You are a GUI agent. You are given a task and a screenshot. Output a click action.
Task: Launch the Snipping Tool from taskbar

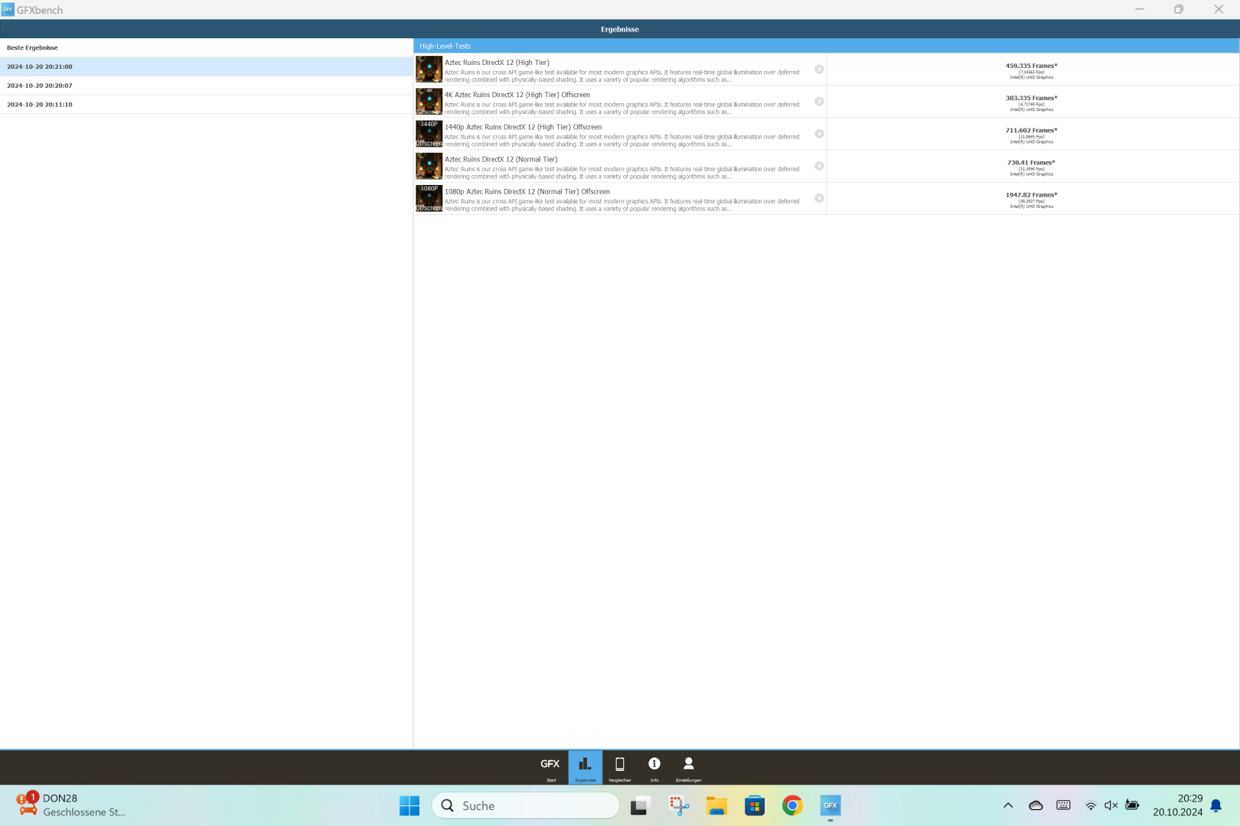(x=679, y=805)
